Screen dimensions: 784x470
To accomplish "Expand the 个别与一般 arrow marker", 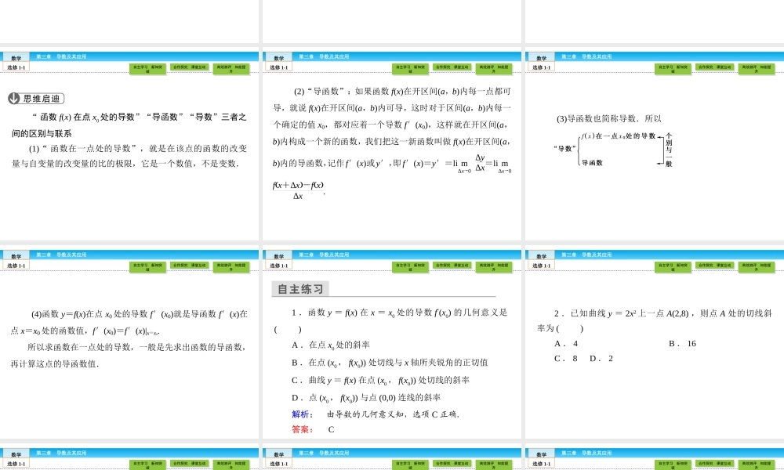I will point(670,147).
